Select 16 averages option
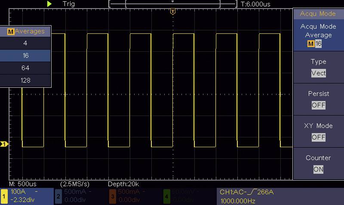 (x=25, y=56)
